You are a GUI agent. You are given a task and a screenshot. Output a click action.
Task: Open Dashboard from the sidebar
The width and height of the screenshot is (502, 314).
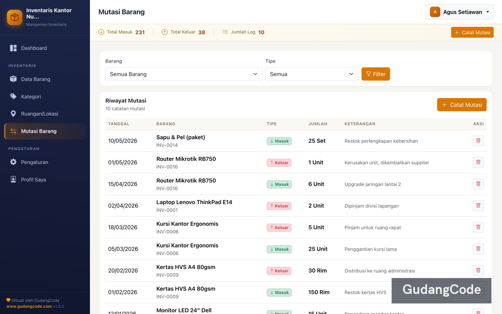tap(45, 48)
